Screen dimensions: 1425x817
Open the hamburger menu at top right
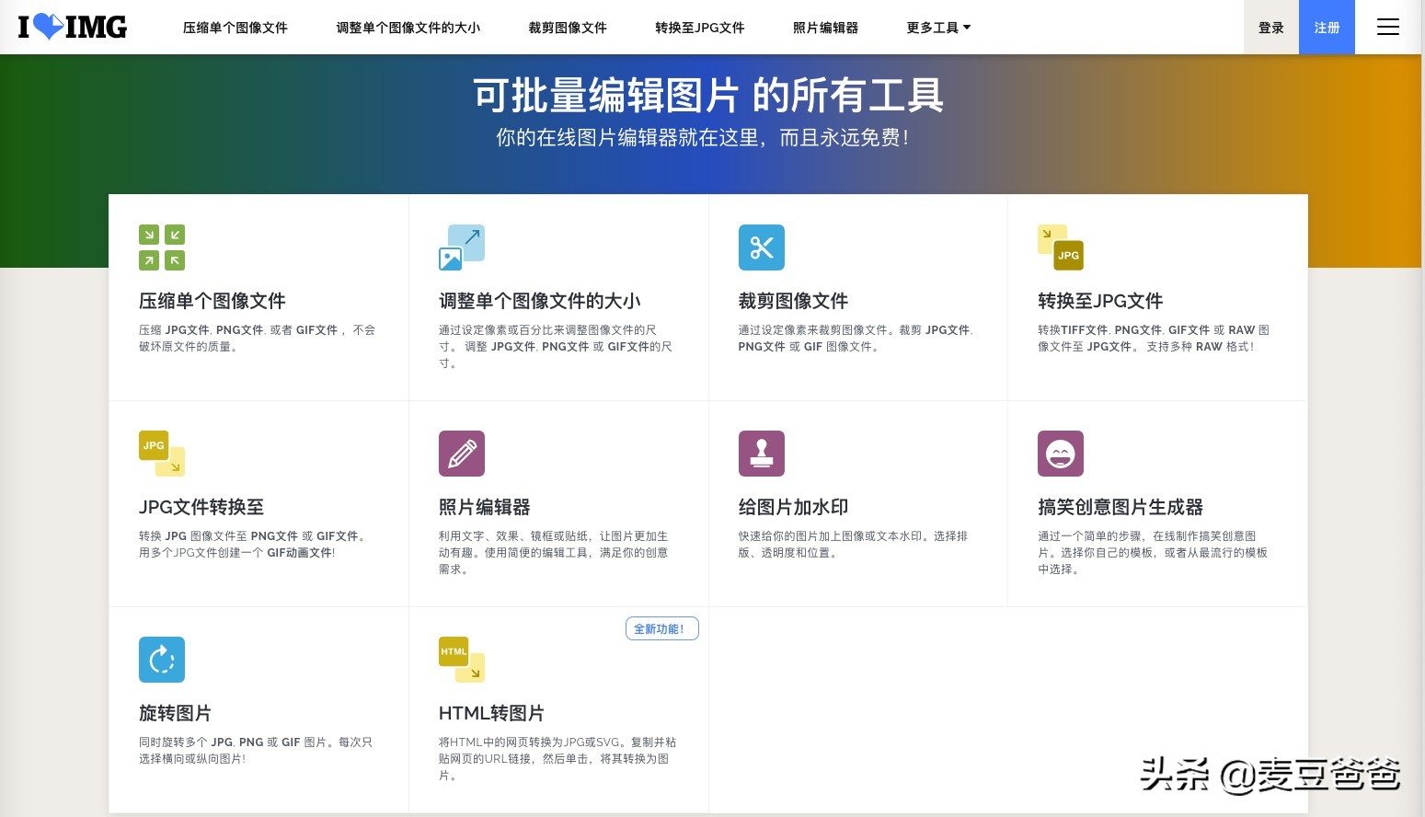1387,27
